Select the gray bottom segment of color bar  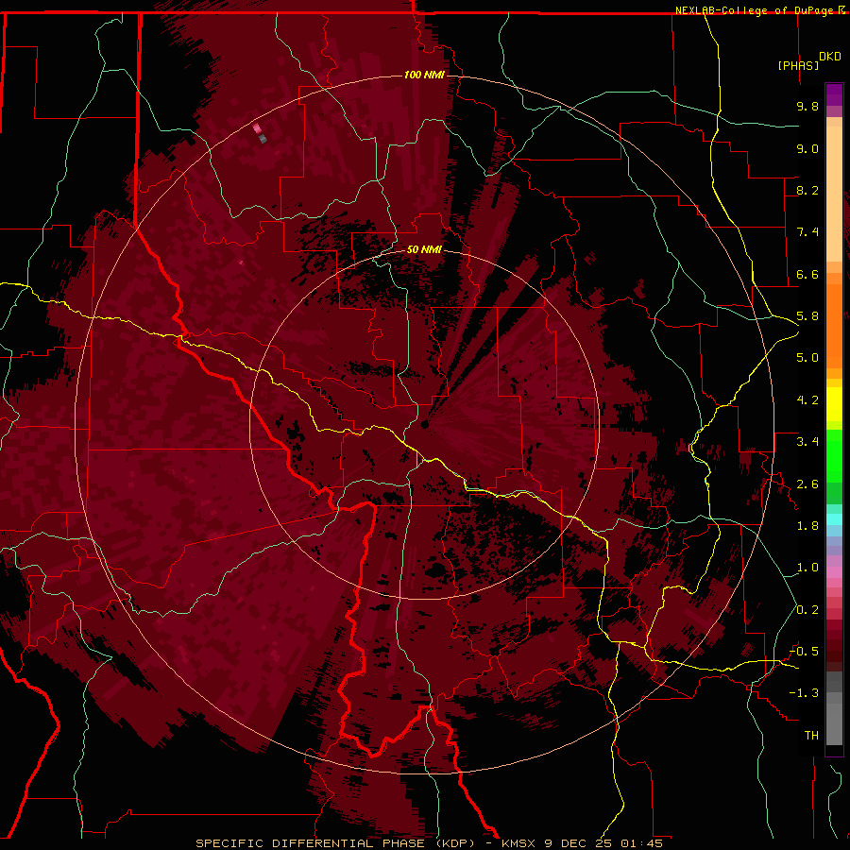coord(834,710)
